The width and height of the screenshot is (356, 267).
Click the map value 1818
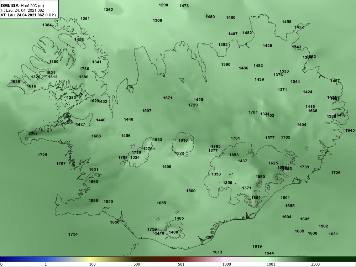click(x=183, y=140)
